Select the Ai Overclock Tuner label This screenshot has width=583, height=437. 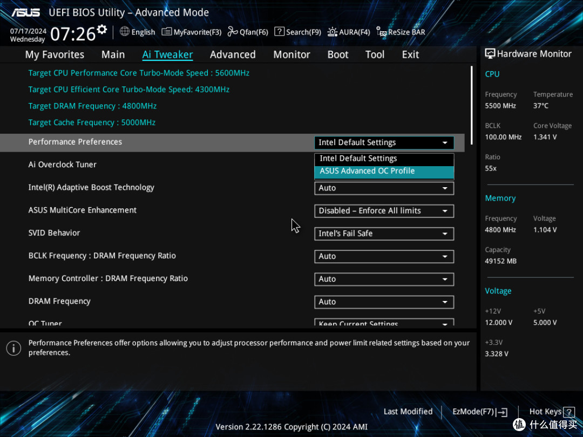click(x=63, y=165)
